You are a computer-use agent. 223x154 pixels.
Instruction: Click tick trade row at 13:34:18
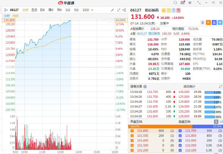click(x=153, y=92)
